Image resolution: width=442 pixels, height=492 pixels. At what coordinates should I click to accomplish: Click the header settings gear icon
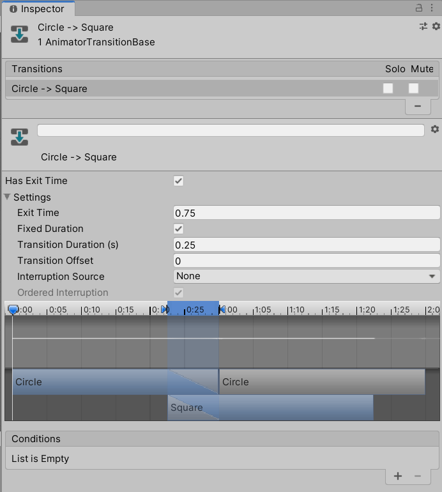click(436, 26)
